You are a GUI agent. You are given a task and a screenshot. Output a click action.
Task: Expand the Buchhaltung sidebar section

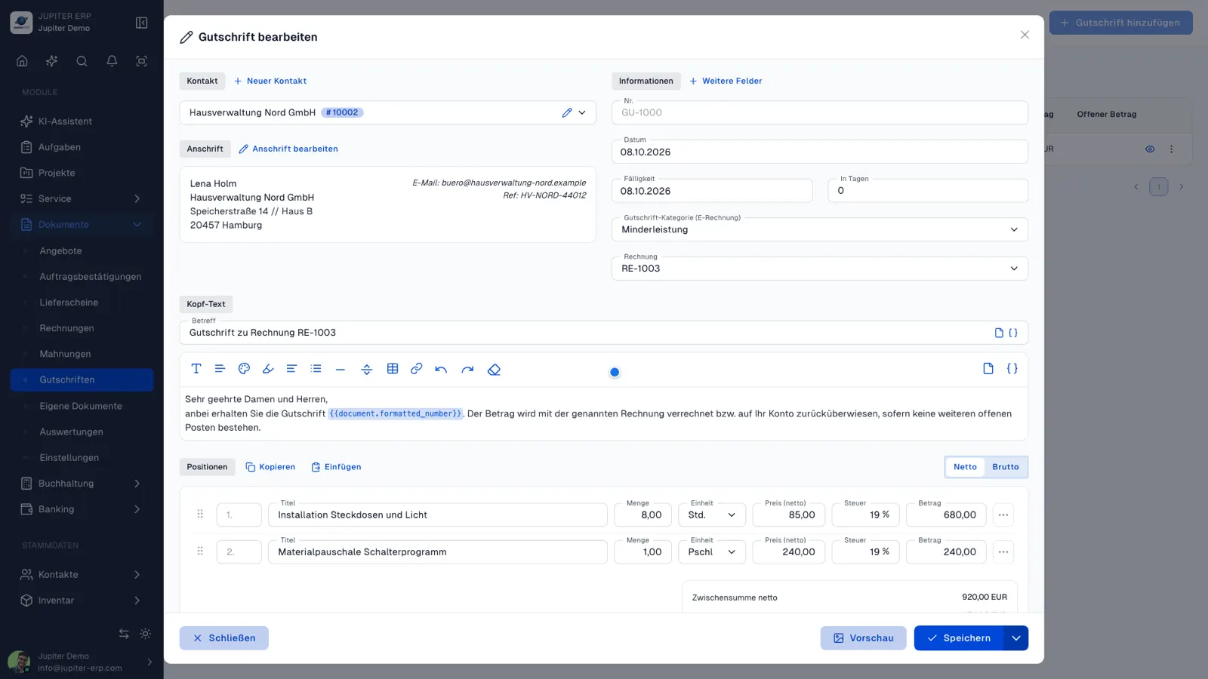[82, 484]
